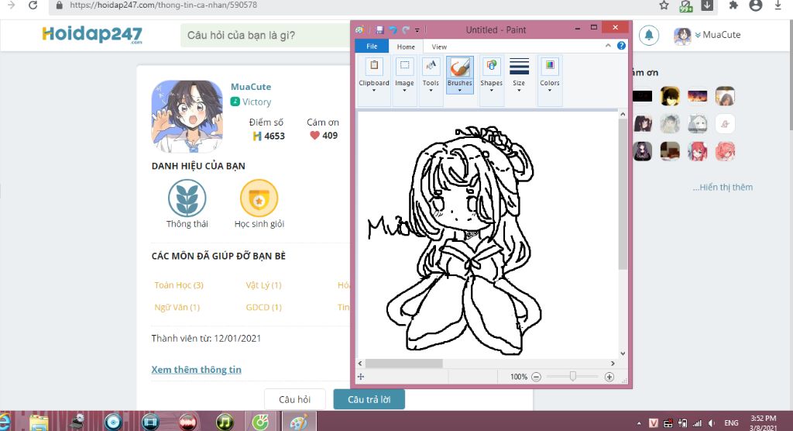Open the GDCD (1) subject link
The height and width of the screenshot is (431, 793).
(x=263, y=307)
